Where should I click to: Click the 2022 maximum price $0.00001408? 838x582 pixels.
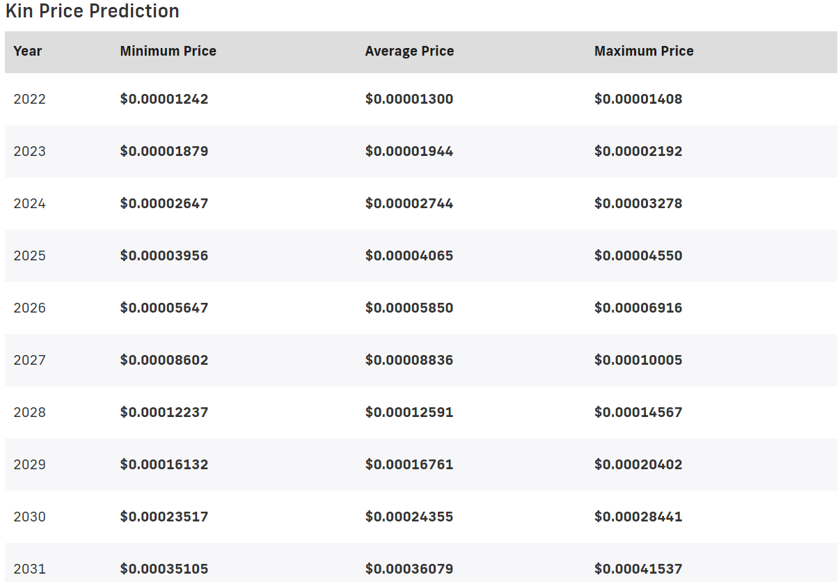pos(638,99)
